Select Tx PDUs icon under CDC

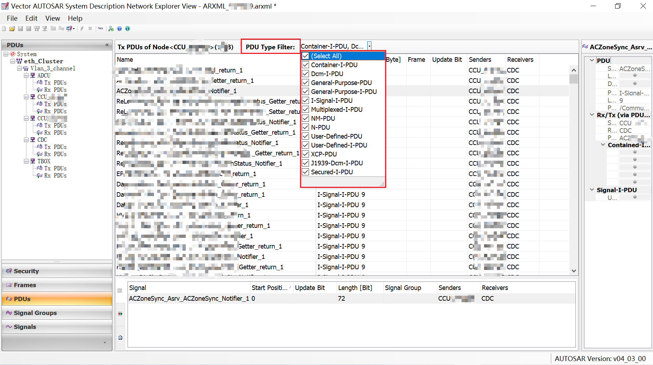(x=40, y=147)
